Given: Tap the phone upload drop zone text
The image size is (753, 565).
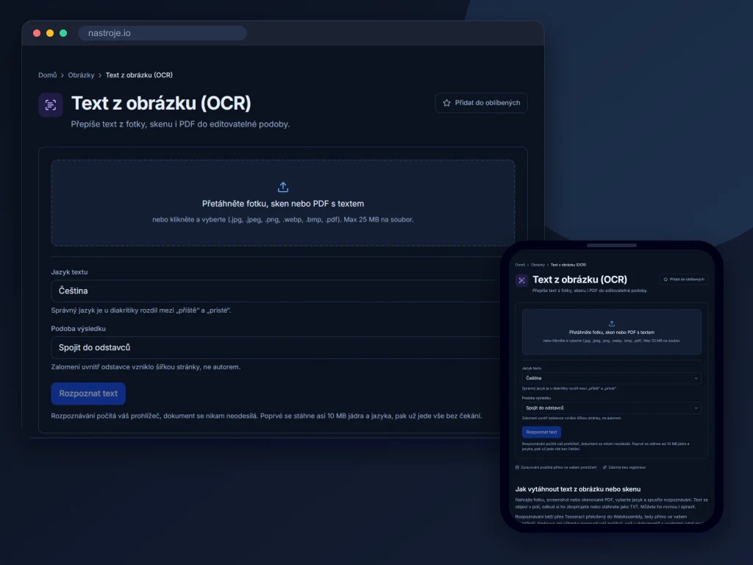Looking at the screenshot, I should pyautogui.click(x=611, y=332).
